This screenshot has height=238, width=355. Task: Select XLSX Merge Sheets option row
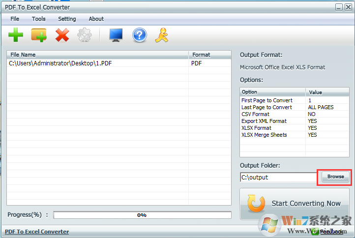[295, 135]
